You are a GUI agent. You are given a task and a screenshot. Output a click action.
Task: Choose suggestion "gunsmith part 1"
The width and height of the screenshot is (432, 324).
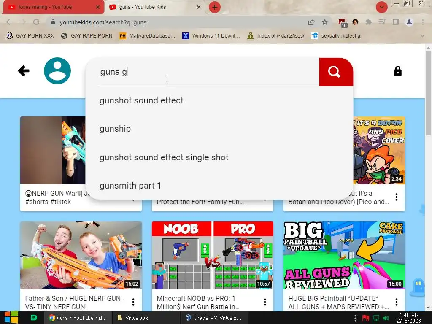pos(219,186)
